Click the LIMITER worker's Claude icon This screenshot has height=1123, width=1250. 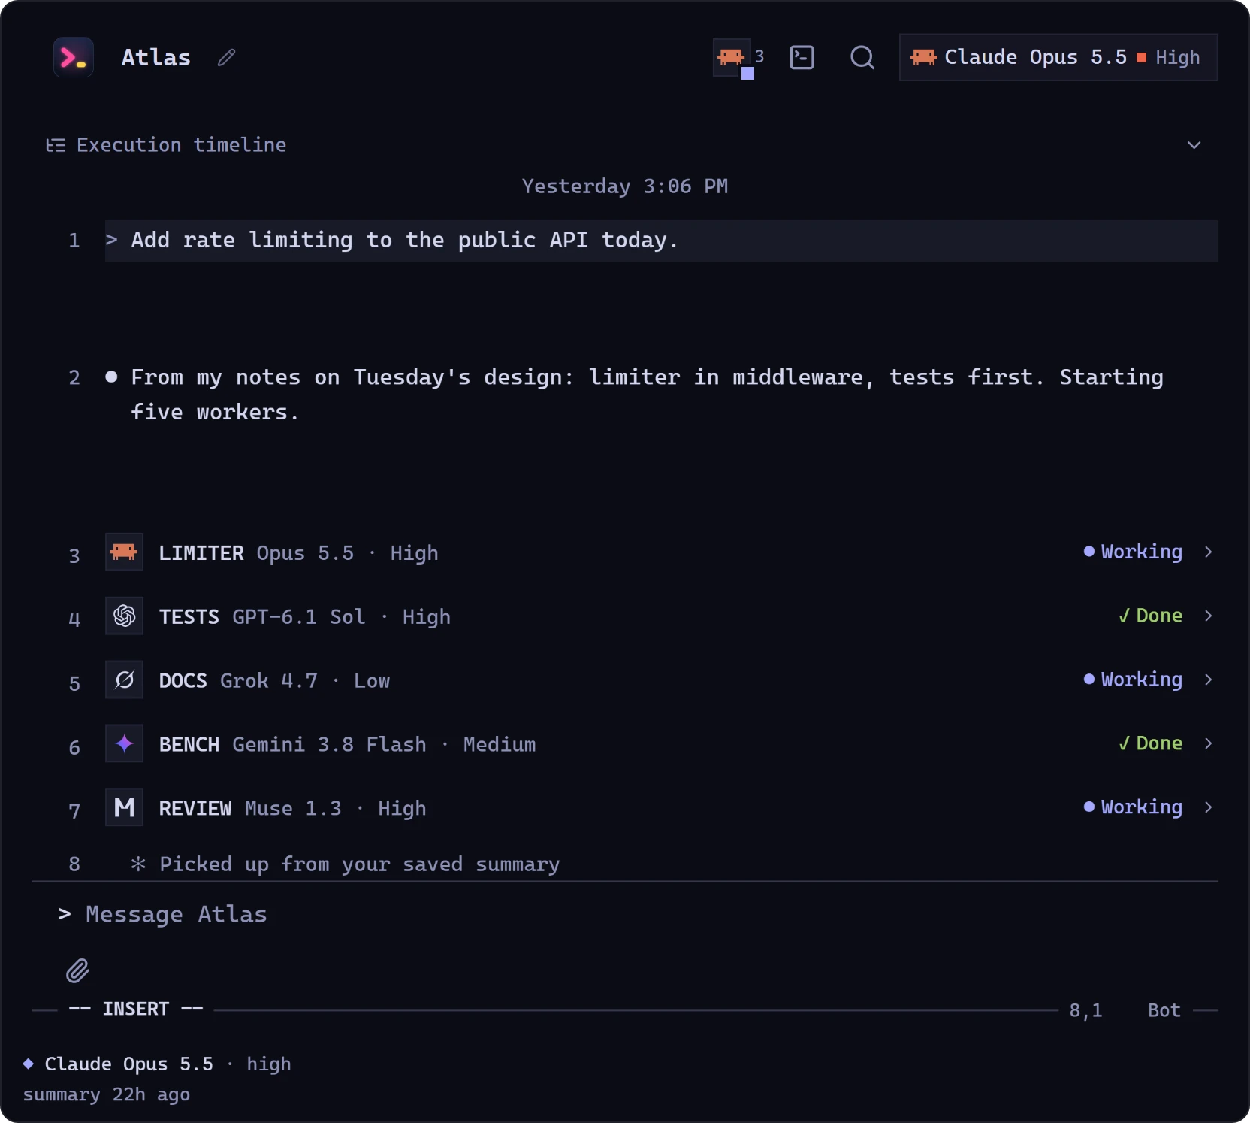click(x=124, y=552)
